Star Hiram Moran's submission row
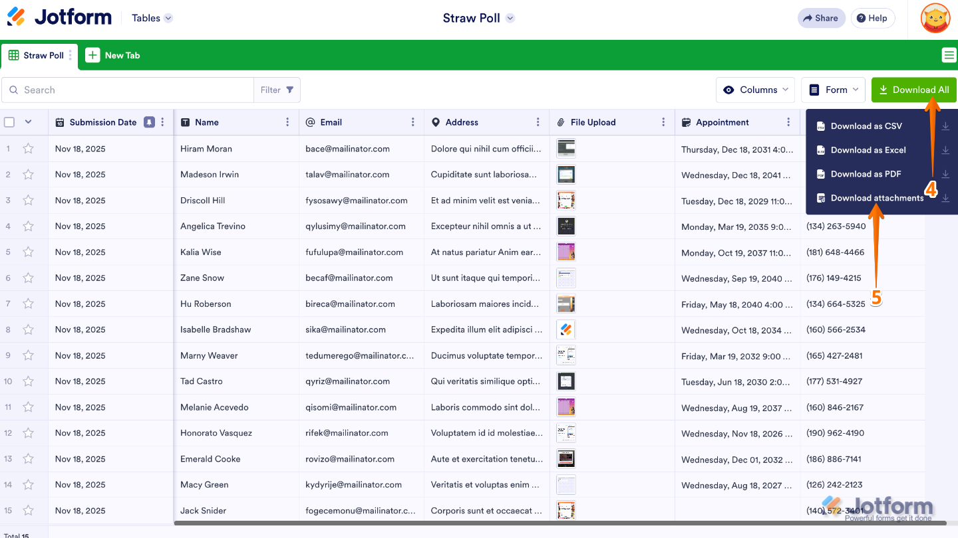Image resolution: width=958 pixels, height=538 pixels. 27,148
